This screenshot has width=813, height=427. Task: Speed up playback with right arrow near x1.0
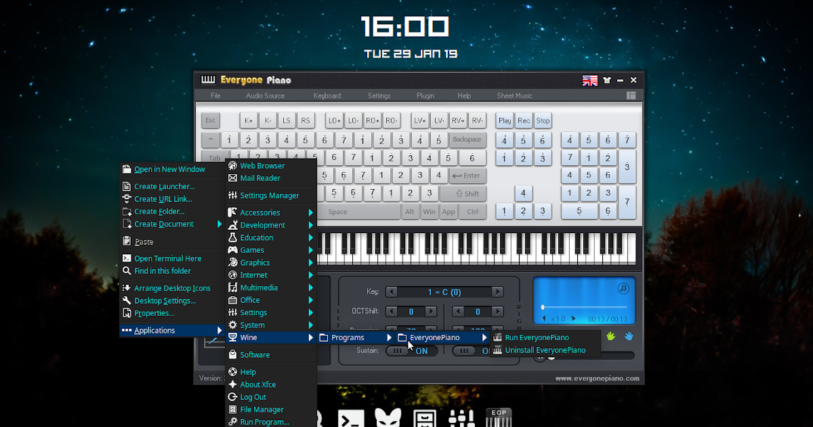[x=574, y=319]
